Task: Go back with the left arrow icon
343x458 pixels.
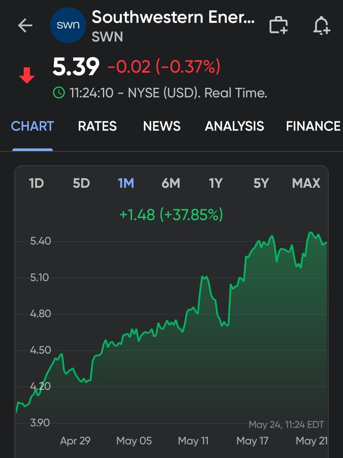Action: [25, 26]
